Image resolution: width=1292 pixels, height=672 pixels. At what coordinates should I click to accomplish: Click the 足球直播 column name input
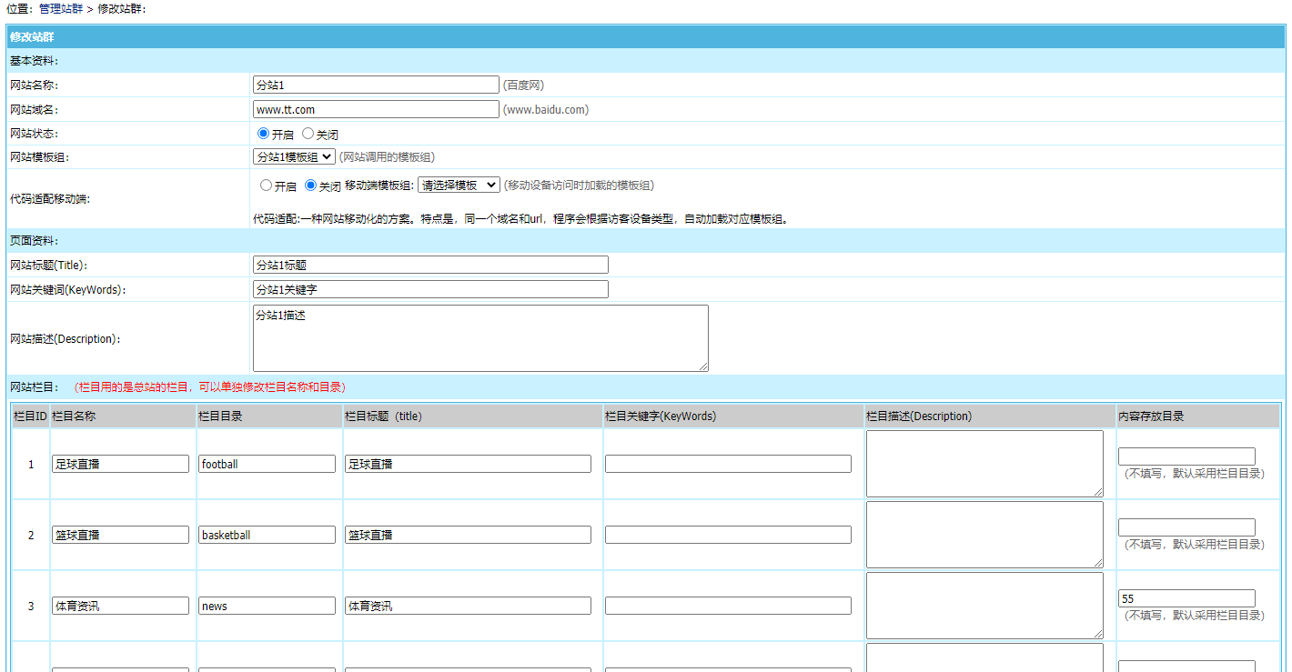(x=119, y=463)
